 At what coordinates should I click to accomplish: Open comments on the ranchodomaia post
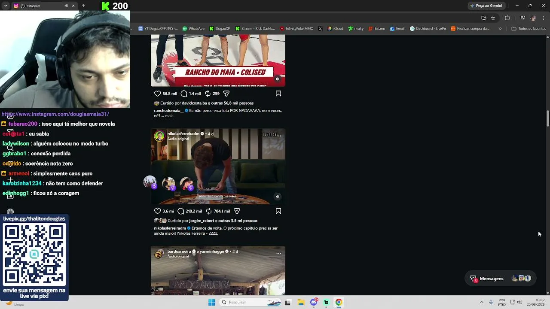pyautogui.click(x=184, y=94)
